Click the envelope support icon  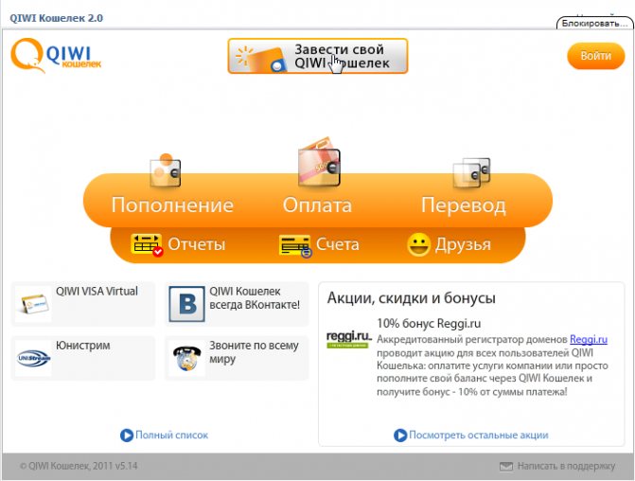(506, 467)
